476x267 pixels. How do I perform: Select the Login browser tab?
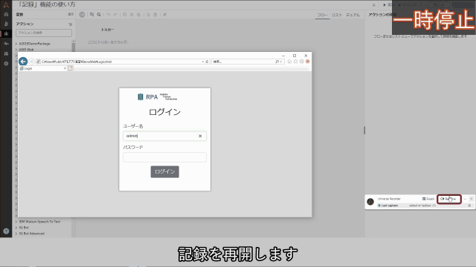(42, 68)
